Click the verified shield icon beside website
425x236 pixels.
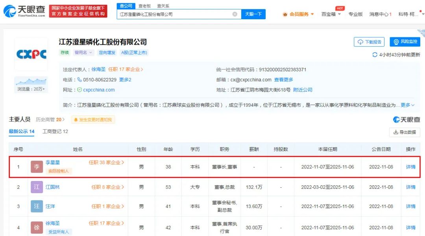point(79,90)
